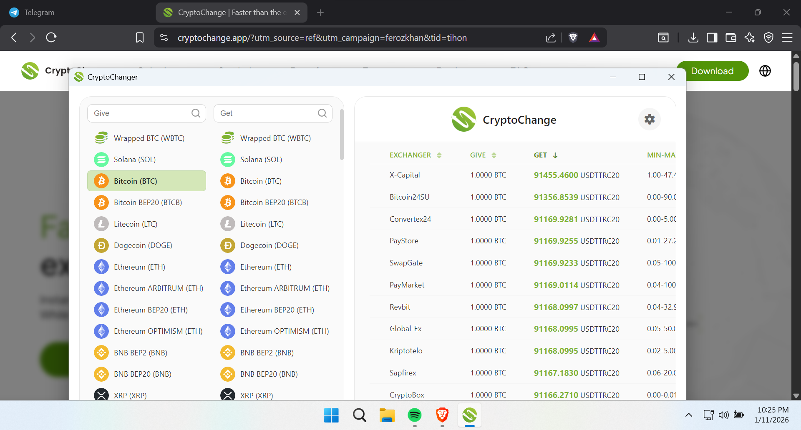
Task: Open Brave VPN shield icon
Action: coord(768,37)
